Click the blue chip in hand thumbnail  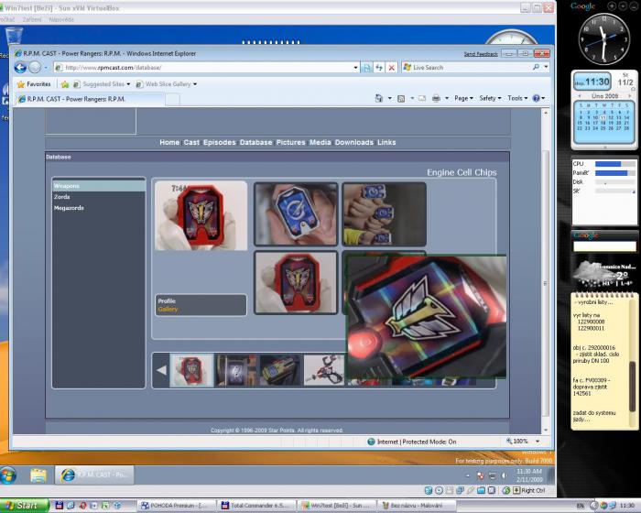(296, 214)
